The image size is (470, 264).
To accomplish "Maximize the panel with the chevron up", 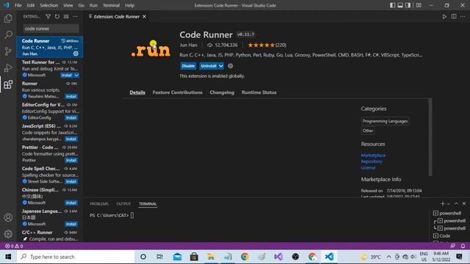I will (x=456, y=204).
